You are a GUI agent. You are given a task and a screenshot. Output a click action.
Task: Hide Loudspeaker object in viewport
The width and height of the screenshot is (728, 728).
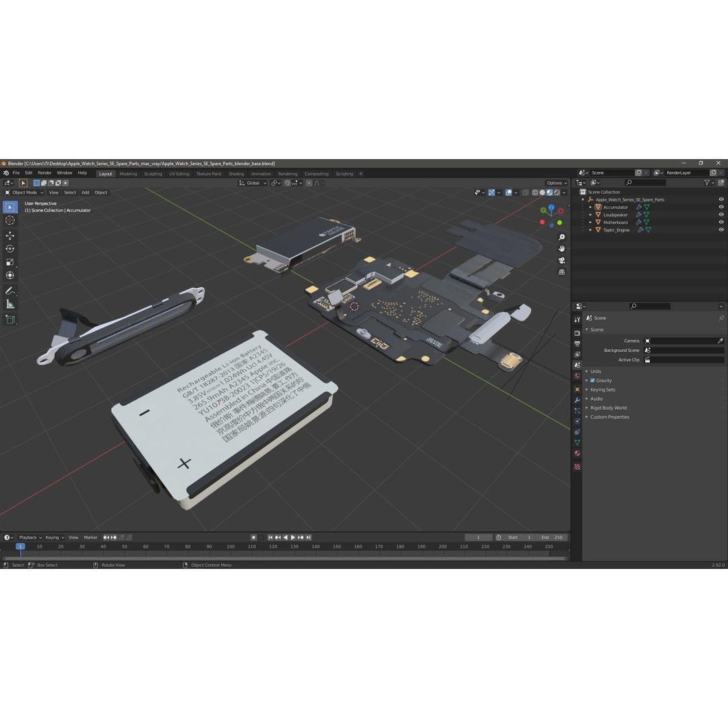point(721,214)
